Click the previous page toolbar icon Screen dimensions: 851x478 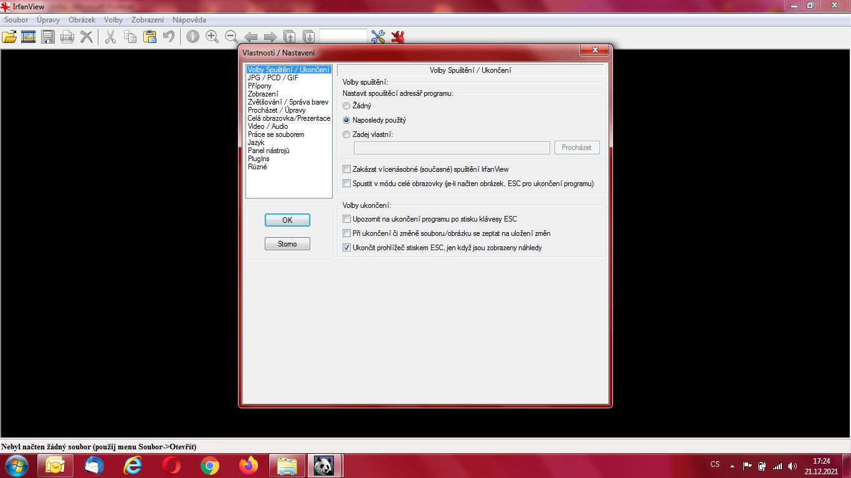pos(290,37)
